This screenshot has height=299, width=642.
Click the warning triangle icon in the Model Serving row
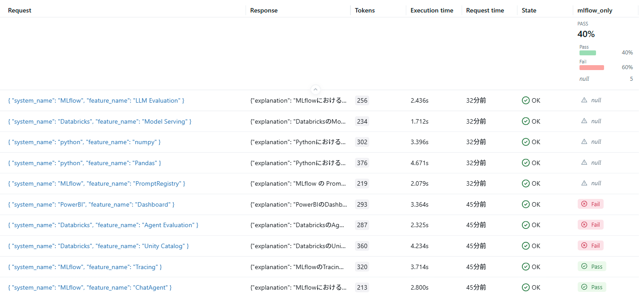[584, 121]
